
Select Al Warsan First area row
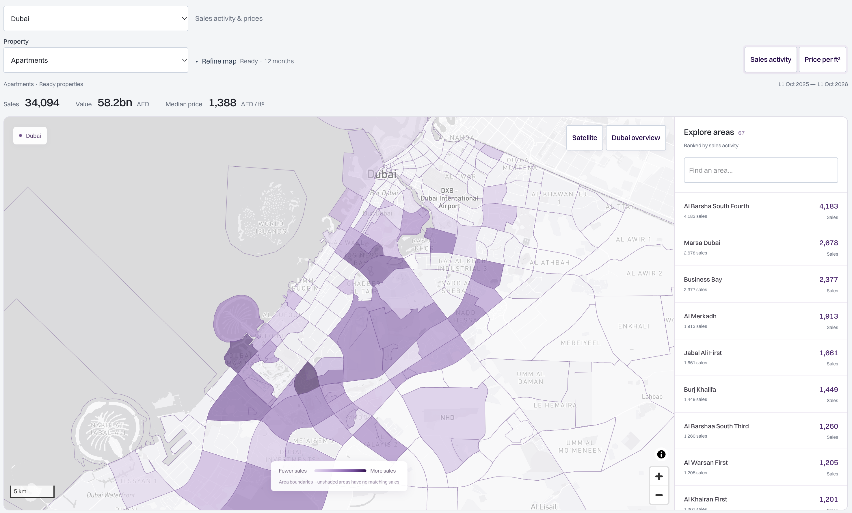pos(761,467)
